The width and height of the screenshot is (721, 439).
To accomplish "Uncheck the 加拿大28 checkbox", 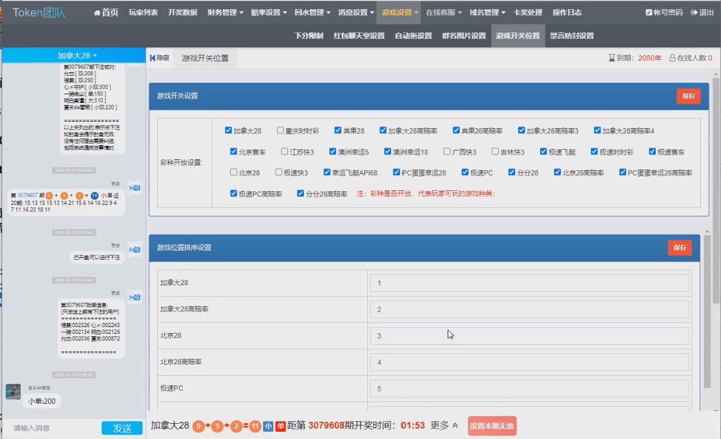I will click(x=228, y=130).
